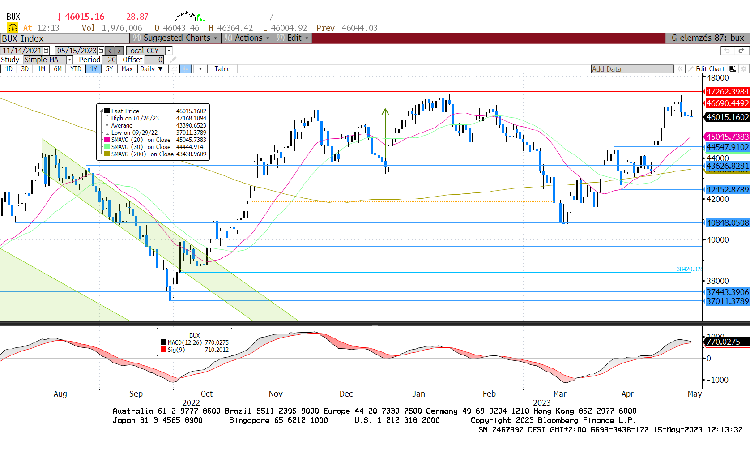Shift date range back with left arrow

[x=110, y=51]
